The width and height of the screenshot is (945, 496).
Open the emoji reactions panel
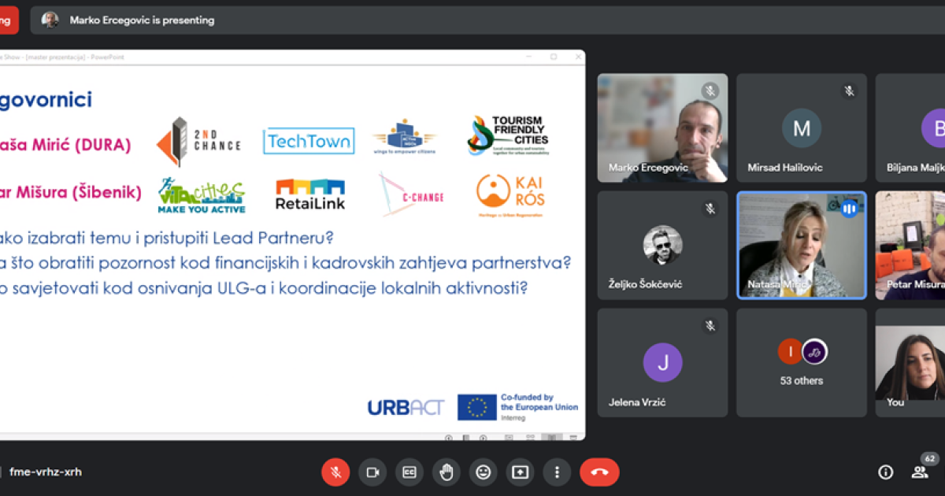tap(484, 472)
